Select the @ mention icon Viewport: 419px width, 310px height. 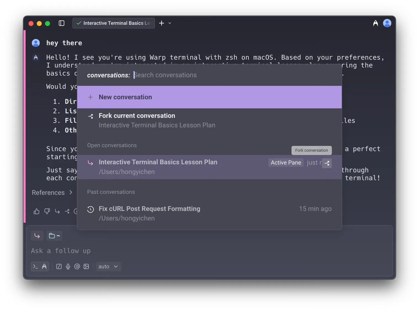[x=77, y=266]
